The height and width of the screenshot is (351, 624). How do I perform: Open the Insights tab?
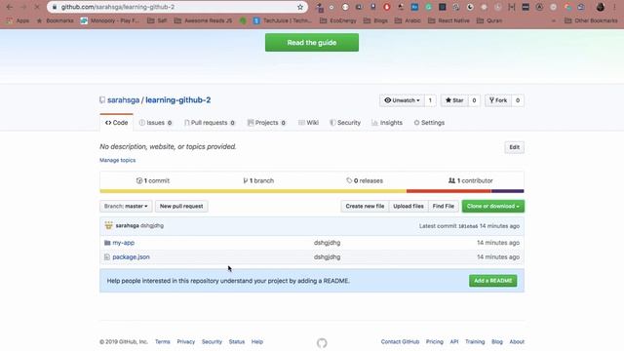387,123
